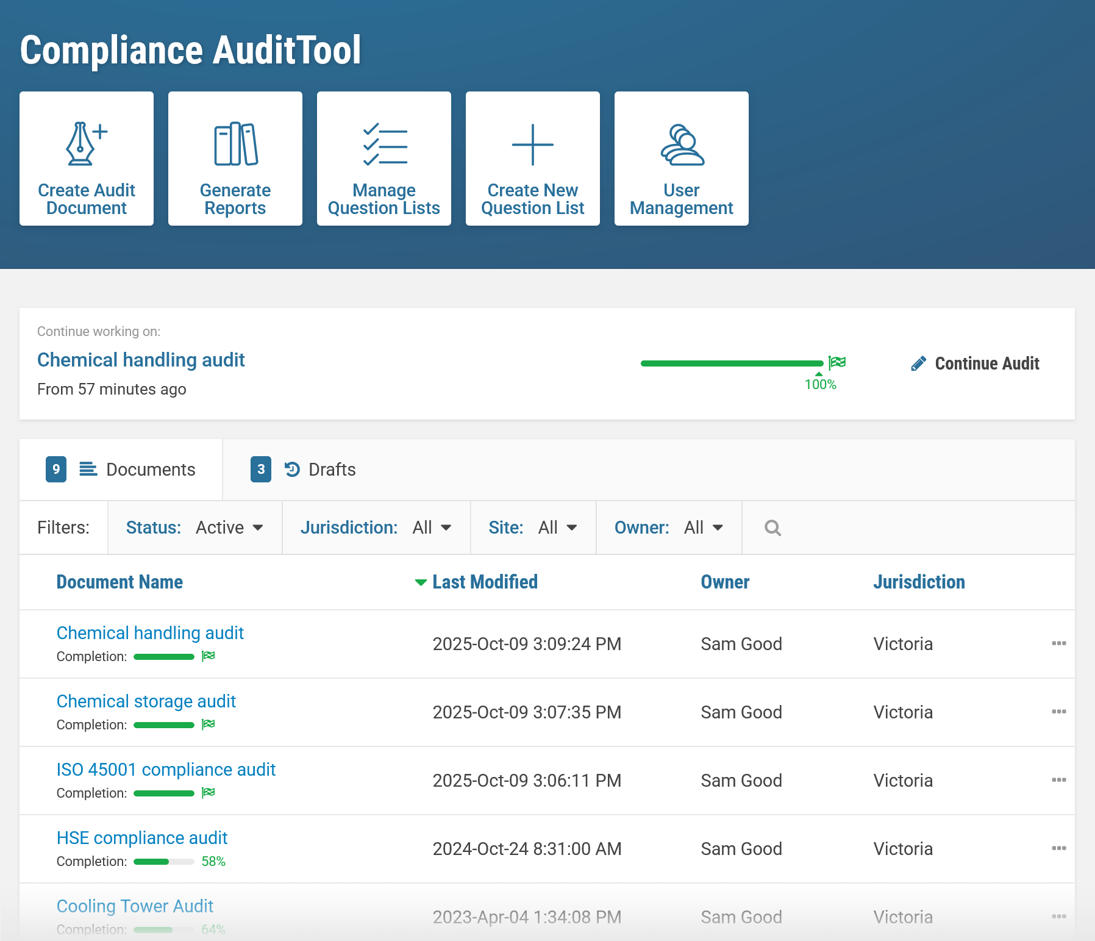
Task: Click the date 2025-Oct-09 3:06:11 PM
Action: [x=527, y=781]
